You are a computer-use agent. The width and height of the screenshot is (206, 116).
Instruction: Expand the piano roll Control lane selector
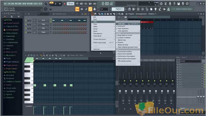point(29,106)
